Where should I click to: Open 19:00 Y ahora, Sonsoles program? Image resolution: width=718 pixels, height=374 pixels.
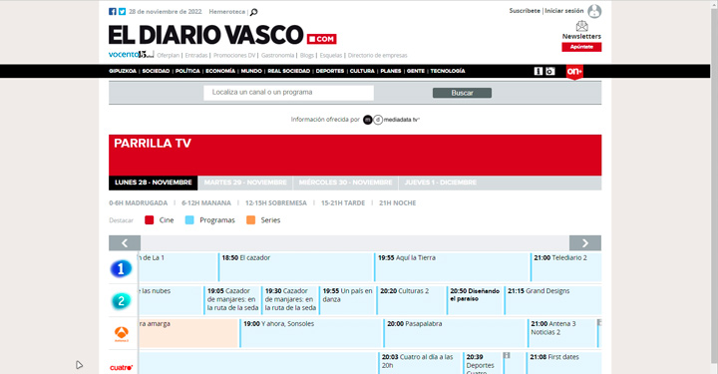click(x=311, y=333)
